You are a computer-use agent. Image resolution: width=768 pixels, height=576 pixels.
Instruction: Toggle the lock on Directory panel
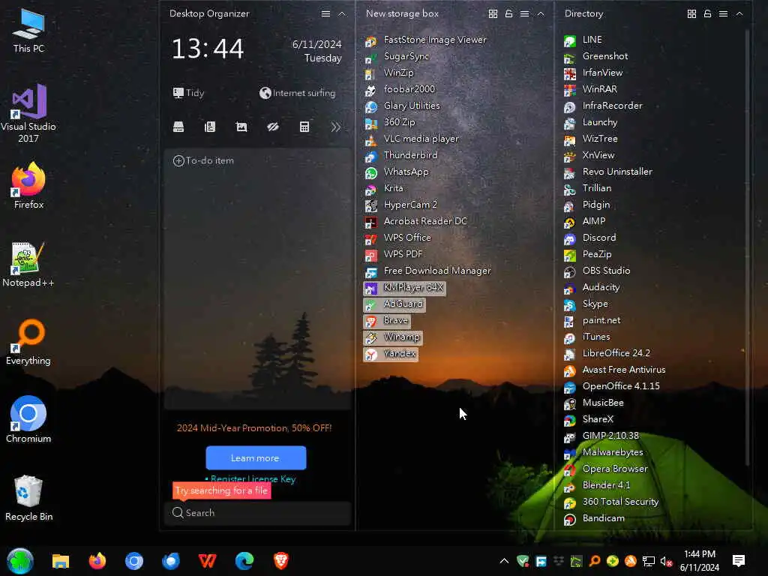(707, 13)
